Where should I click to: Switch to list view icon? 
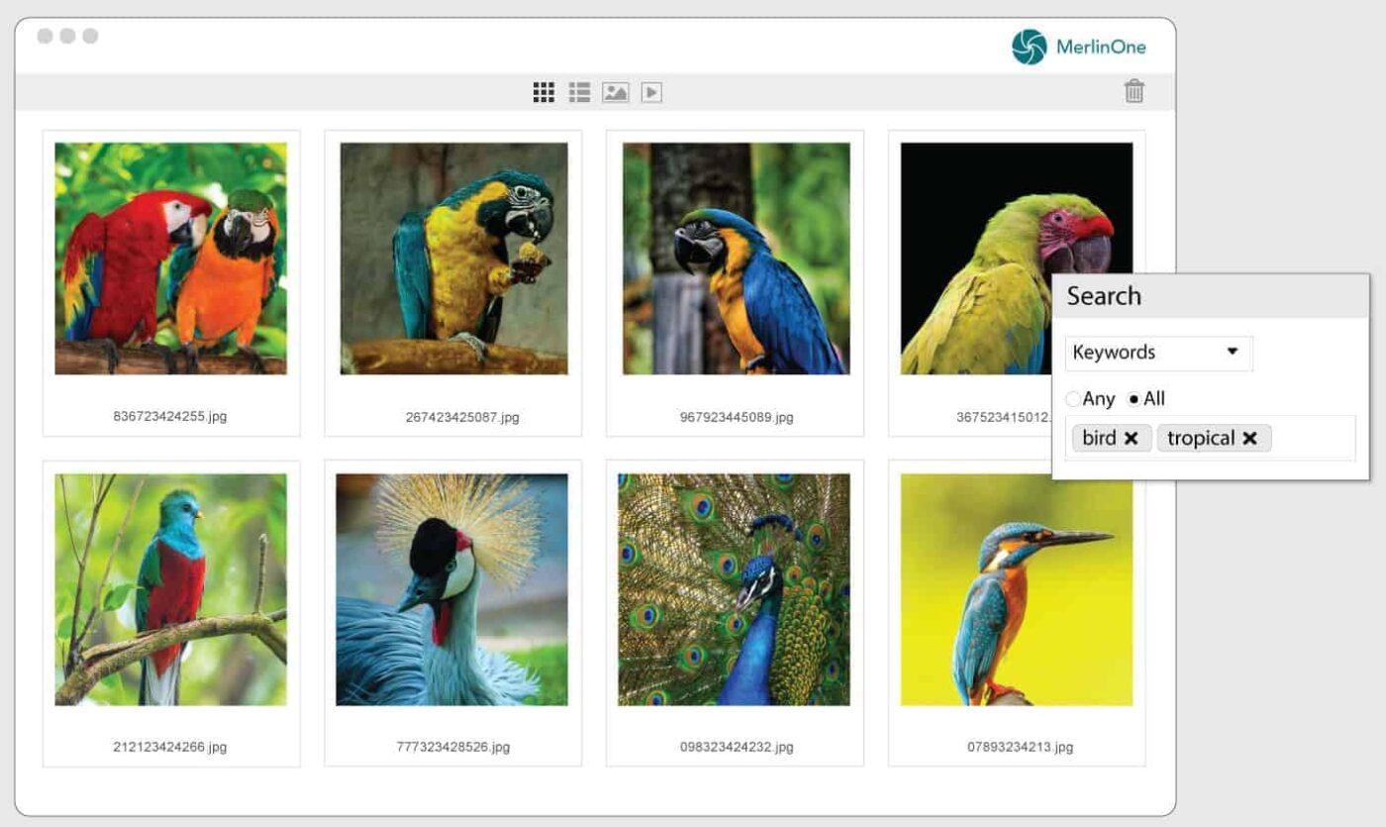[x=579, y=92]
